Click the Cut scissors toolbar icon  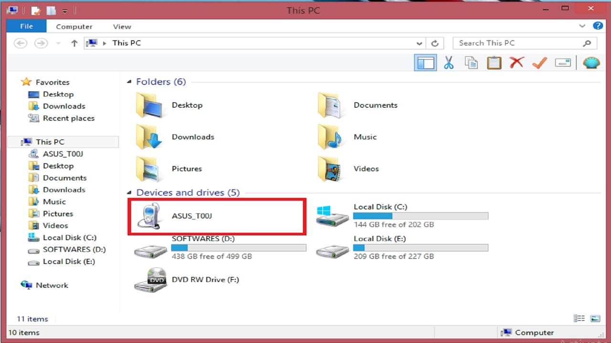(448, 62)
